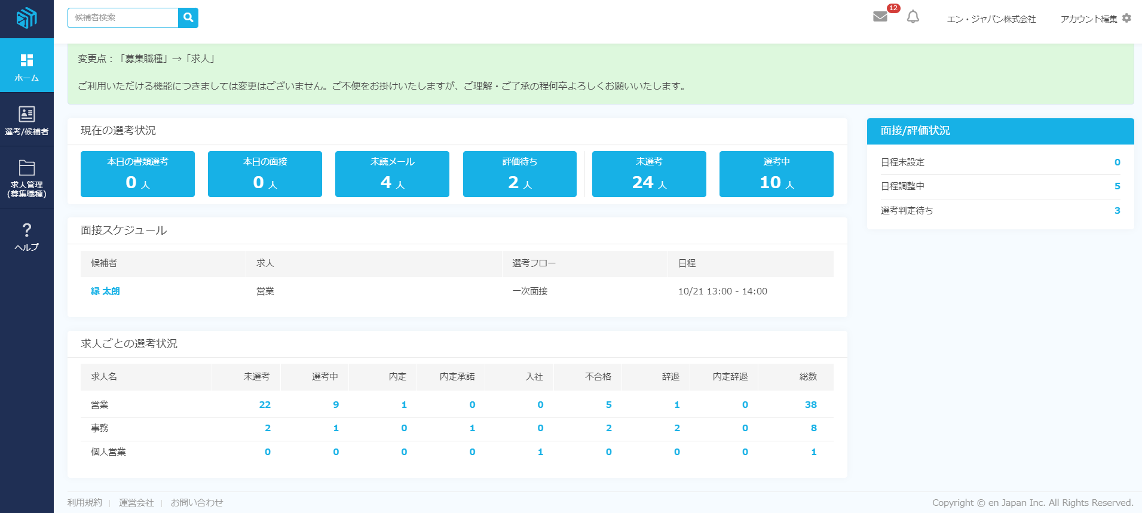Image resolution: width=1142 pixels, height=513 pixels.
Task: Open 求人管理 folder in the sidebar
Action: point(26,178)
